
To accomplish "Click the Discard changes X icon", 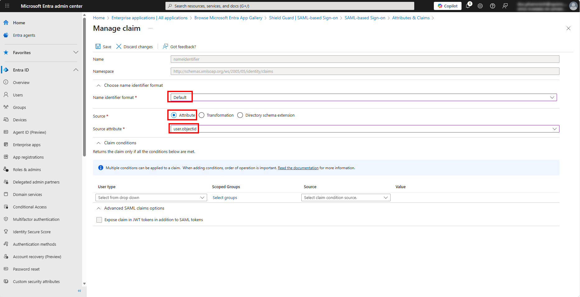I will 119,46.
